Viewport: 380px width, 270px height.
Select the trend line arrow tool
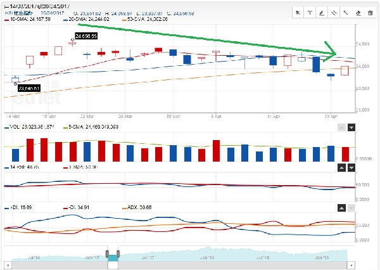coord(346,12)
